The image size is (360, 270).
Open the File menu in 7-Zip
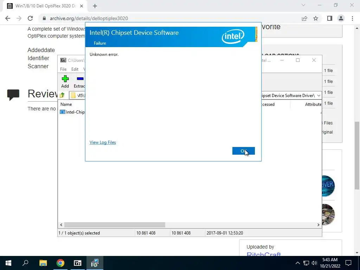coord(63,69)
